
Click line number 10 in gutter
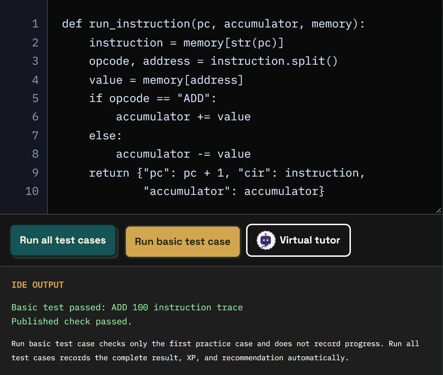click(32, 191)
